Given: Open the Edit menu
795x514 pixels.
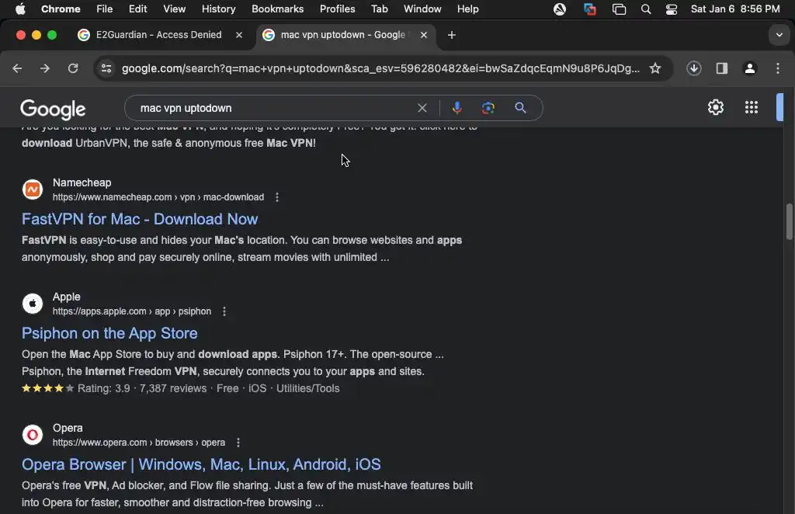Looking at the screenshot, I should coord(137,9).
